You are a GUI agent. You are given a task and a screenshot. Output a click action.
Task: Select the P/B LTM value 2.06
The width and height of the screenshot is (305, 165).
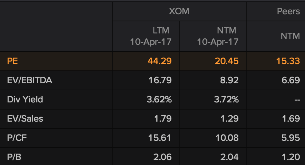coord(162,157)
